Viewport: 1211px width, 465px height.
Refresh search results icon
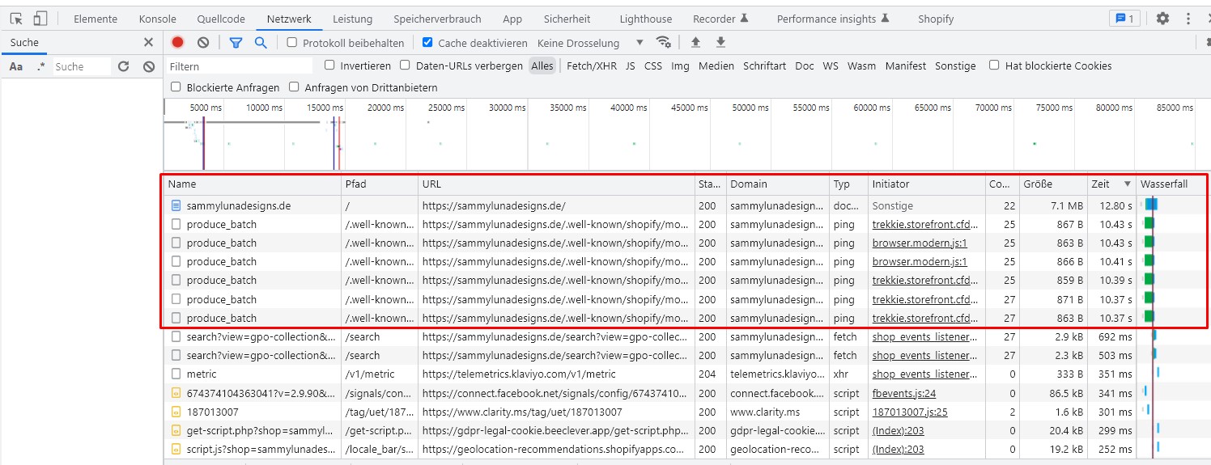(x=124, y=66)
